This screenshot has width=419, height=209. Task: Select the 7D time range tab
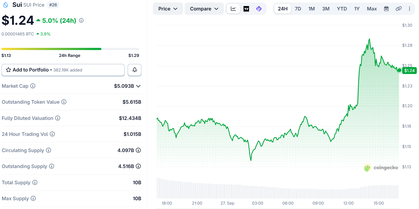coord(298,9)
